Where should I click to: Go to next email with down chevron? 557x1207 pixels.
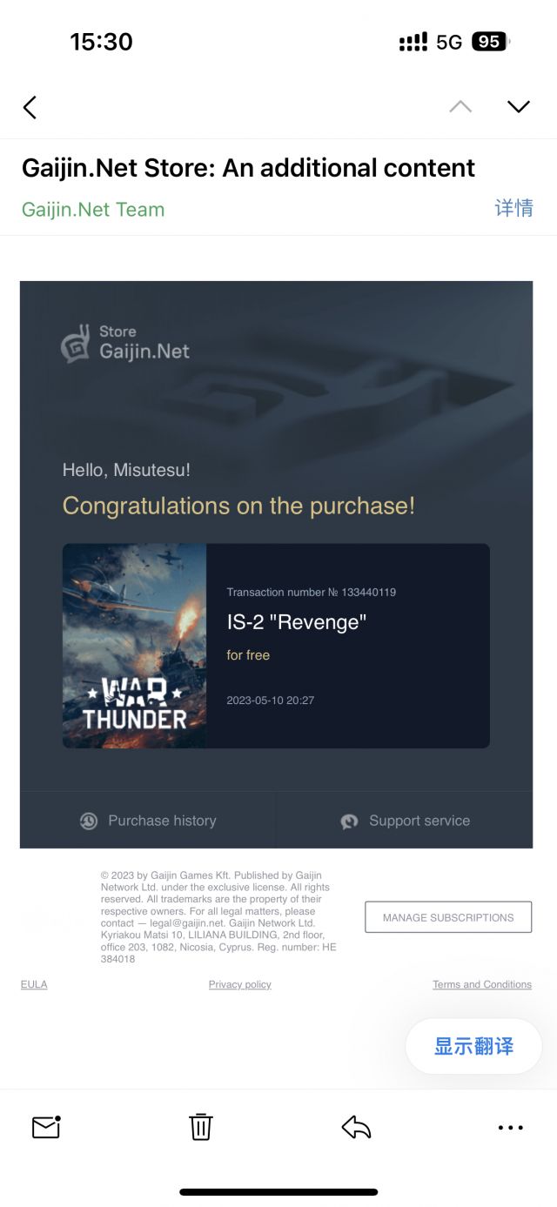click(x=519, y=107)
